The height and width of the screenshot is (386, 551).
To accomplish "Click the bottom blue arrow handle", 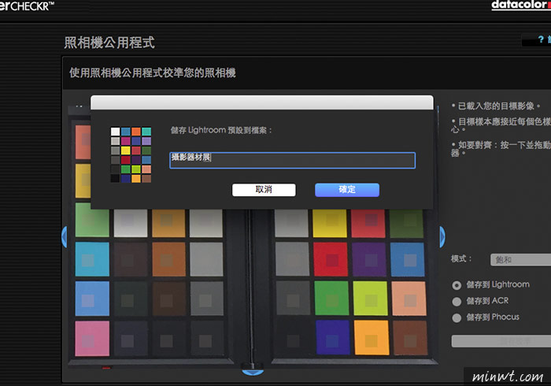I will [x=253, y=373].
